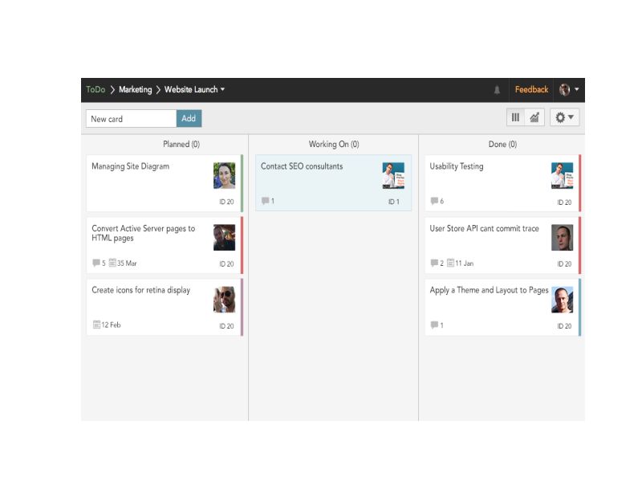The width and height of the screenshot is (642, 482).
Task: Select the Planned (0) column header
Action: coord(181,145)
